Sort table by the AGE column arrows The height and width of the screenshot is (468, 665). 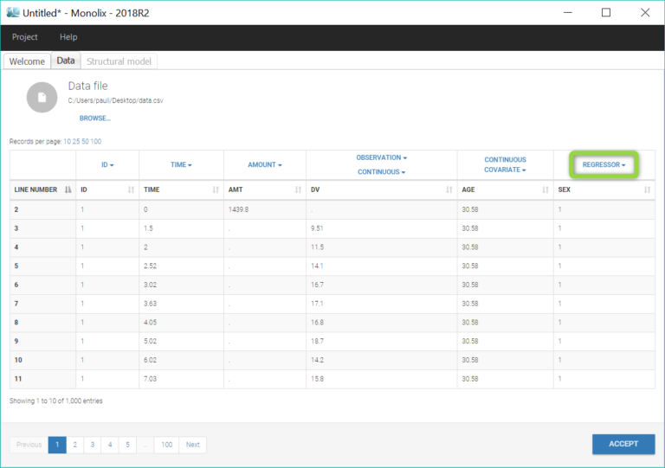click(x=546, y=189)
